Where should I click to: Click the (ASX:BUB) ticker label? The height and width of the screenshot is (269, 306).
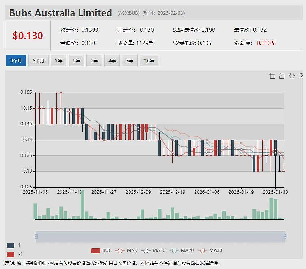pyautogui.click(x=129, y=13)
